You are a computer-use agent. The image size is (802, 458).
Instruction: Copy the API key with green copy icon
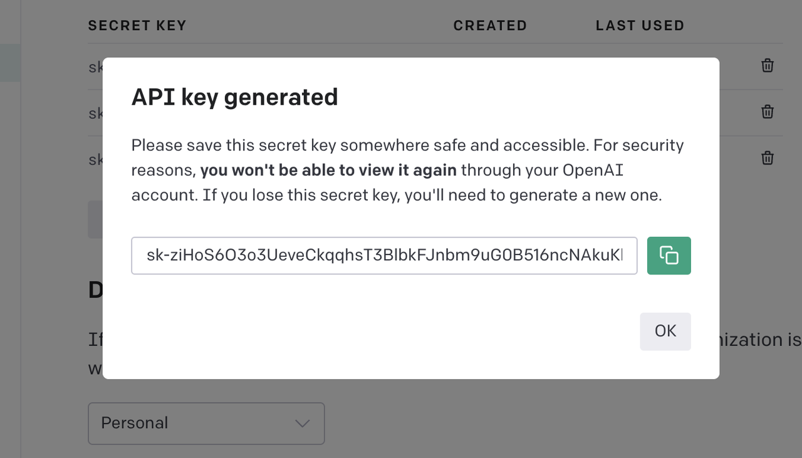(x=669, y=256)
